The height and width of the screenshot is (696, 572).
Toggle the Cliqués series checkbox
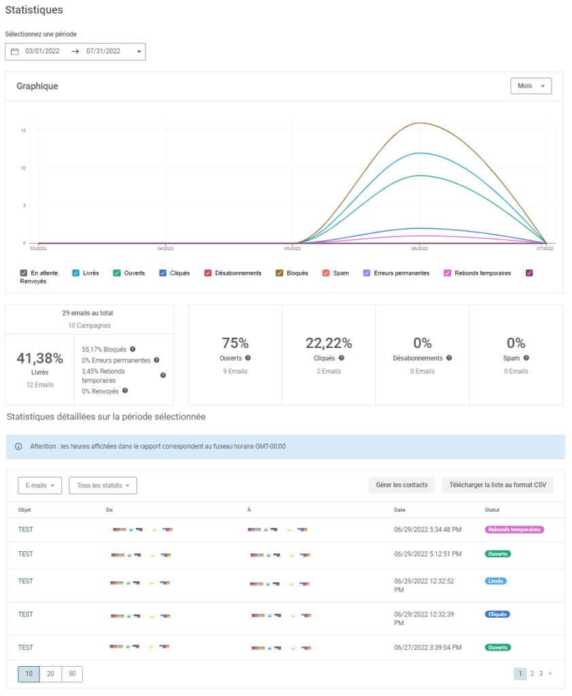pos(163,273)
